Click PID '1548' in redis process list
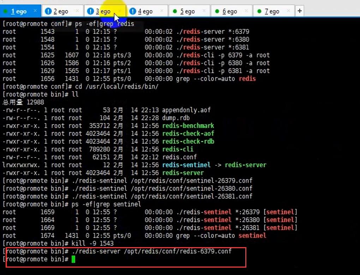The width and height of the screenshot is (360, 275). coord(48,39)
